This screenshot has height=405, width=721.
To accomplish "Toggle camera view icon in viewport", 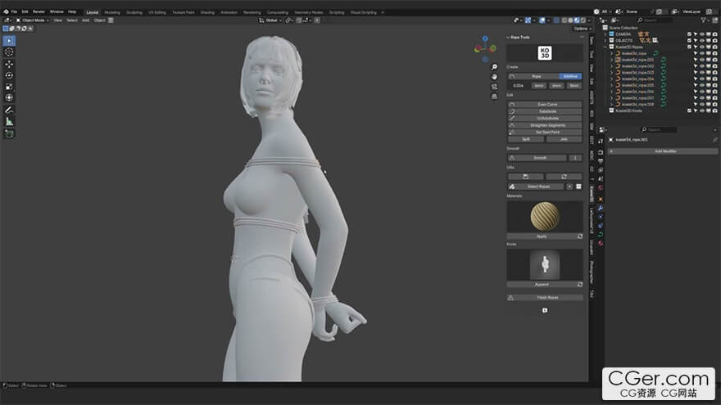I will (x=495, y=87).
